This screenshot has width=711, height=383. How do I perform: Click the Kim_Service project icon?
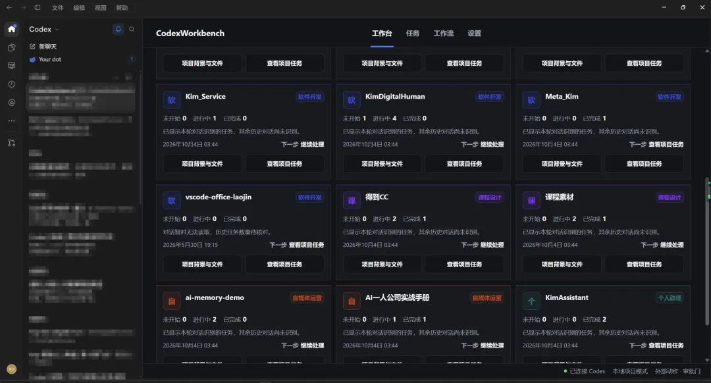(172, 100)
